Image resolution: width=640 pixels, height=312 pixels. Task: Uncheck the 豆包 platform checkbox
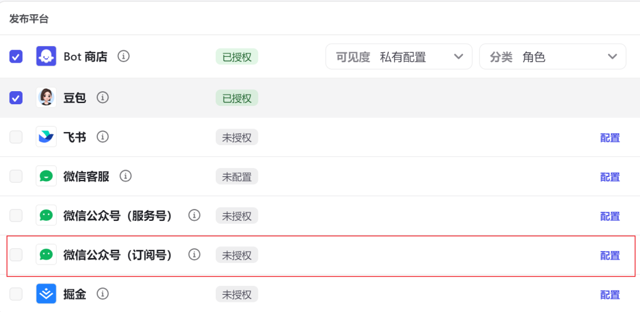(16, 98)
